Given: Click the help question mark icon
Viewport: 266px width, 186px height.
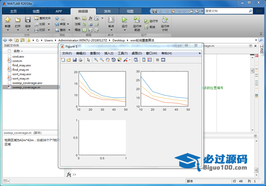Looking at the screenshot, I should tap(197, 11).
